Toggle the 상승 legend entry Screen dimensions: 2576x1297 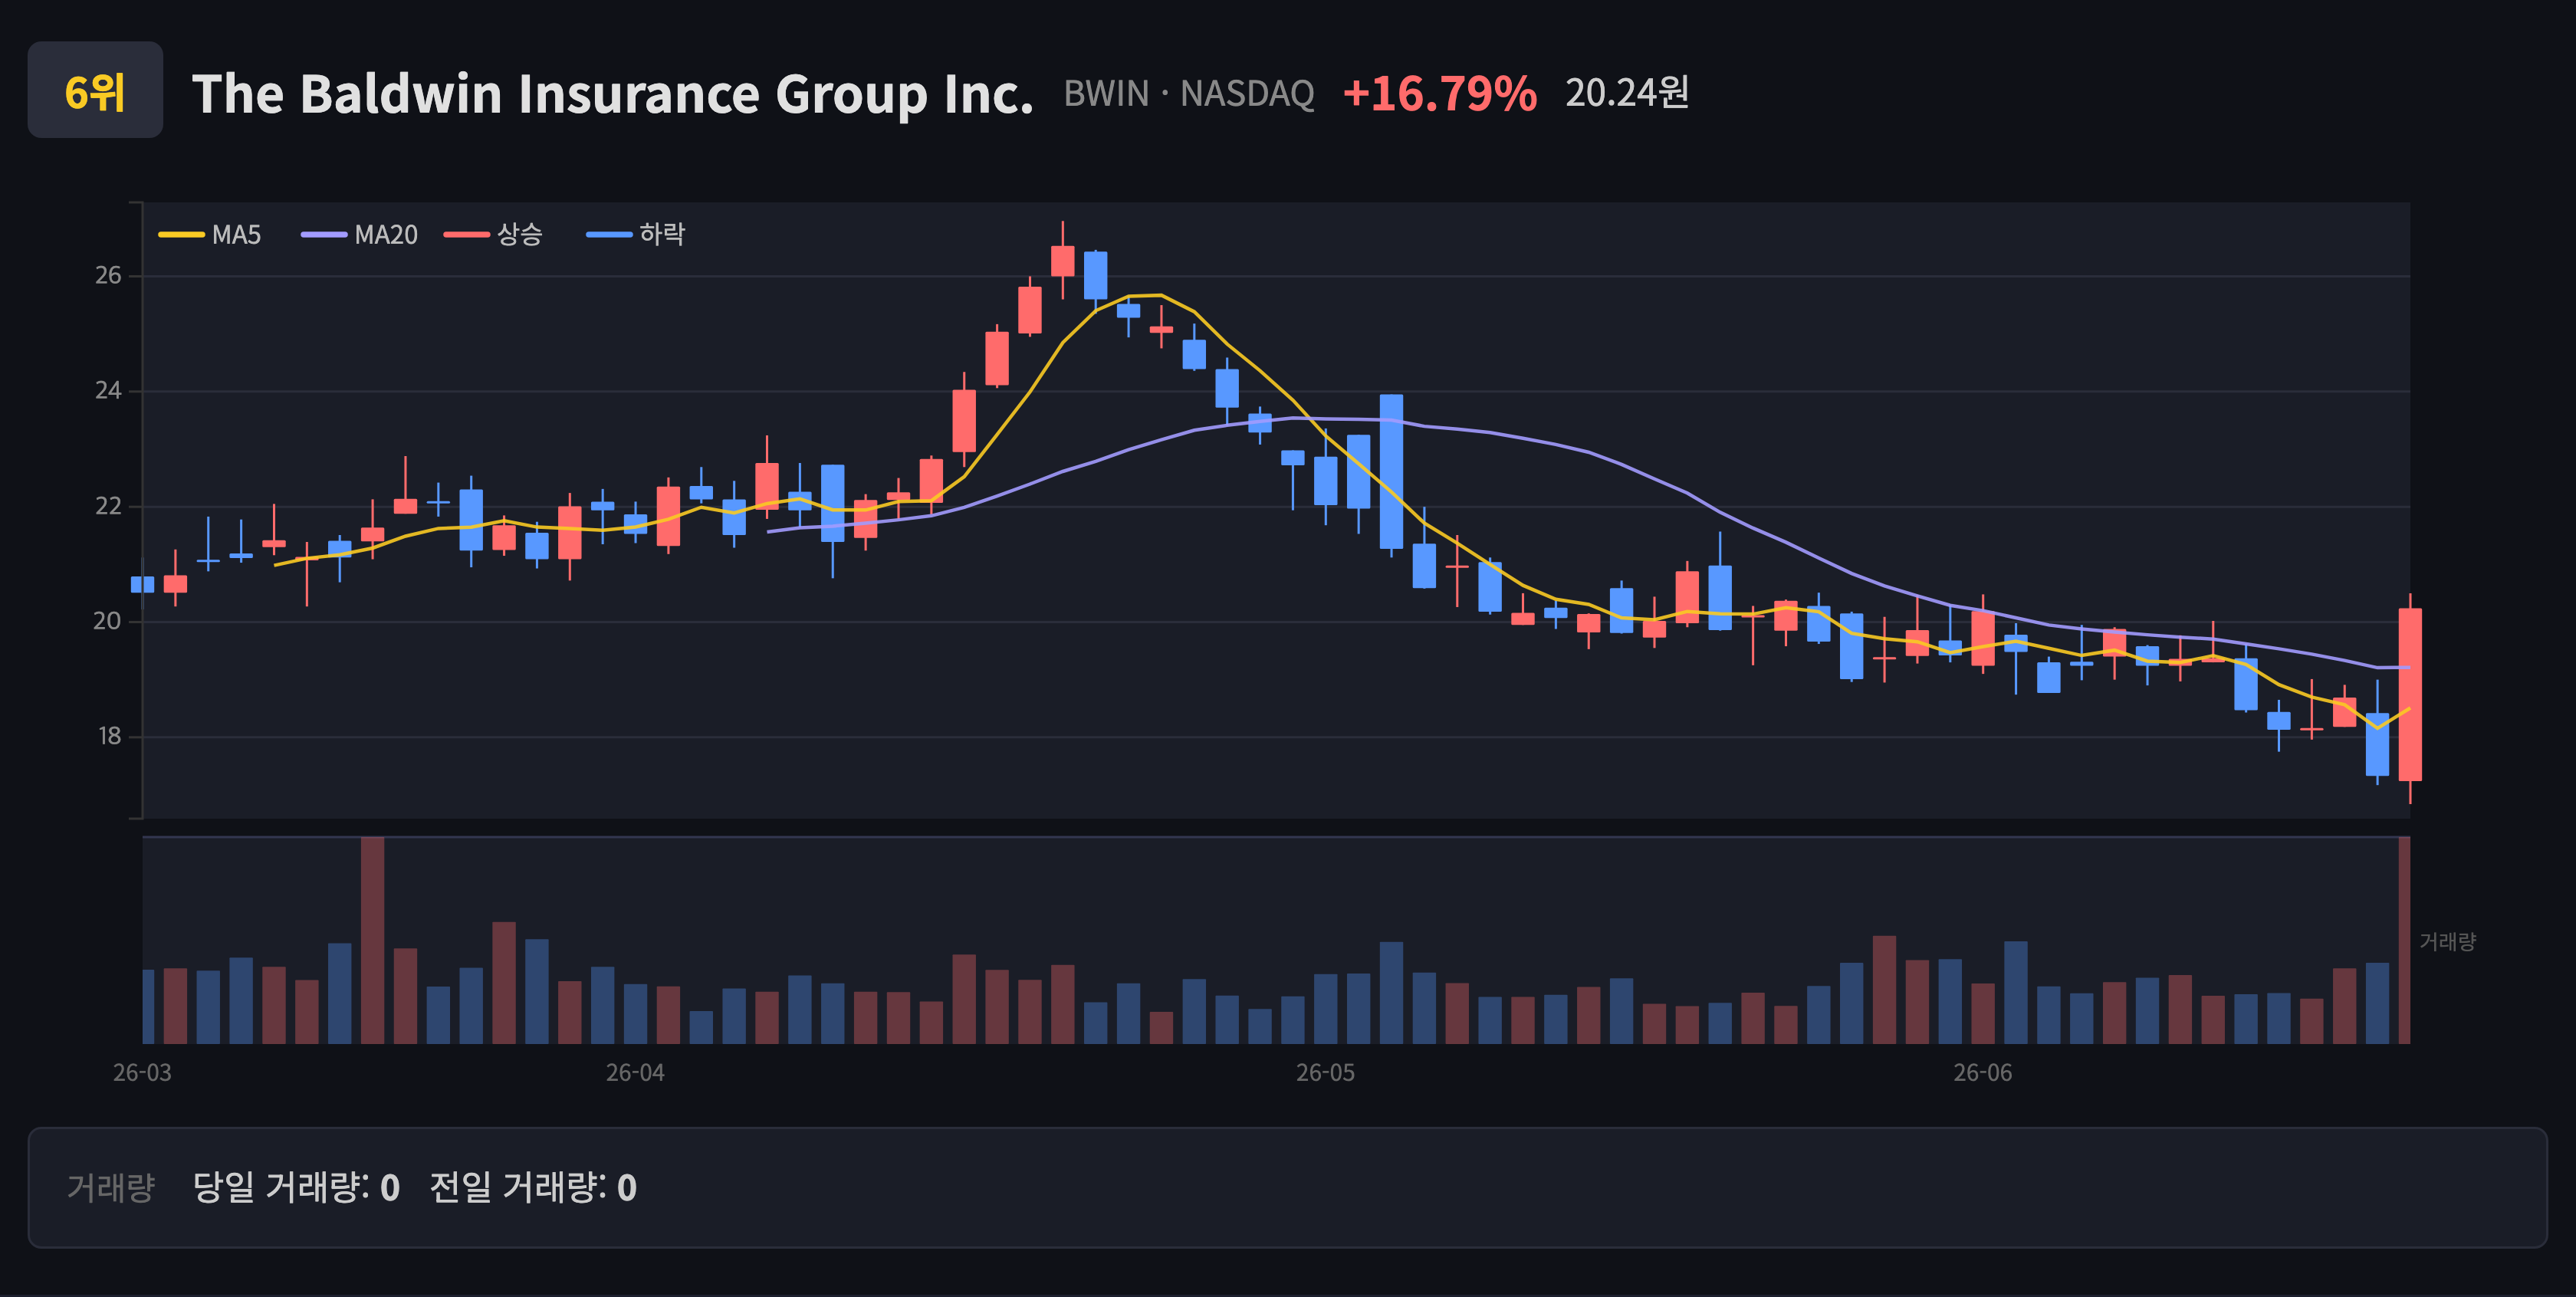tap(494, 235)
